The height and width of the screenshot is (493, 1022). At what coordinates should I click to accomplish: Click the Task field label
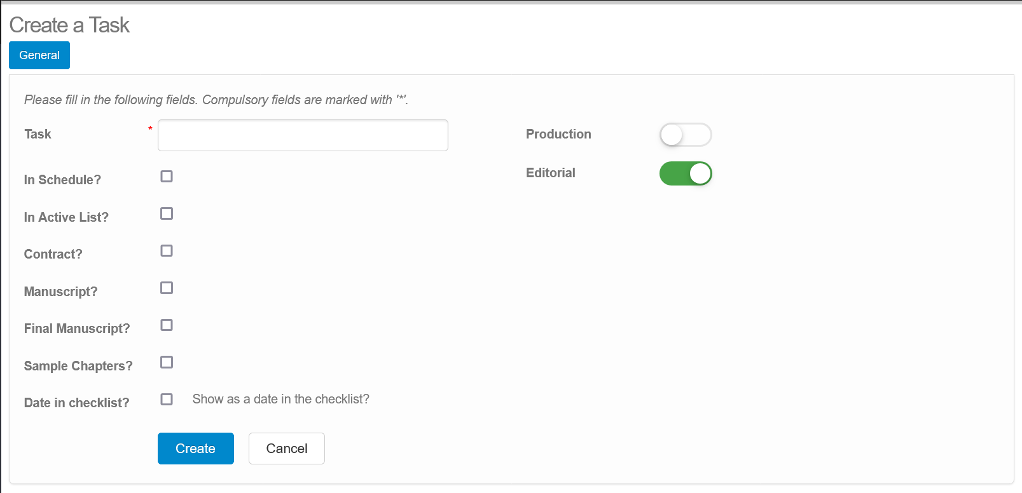(x=38, y=134)
